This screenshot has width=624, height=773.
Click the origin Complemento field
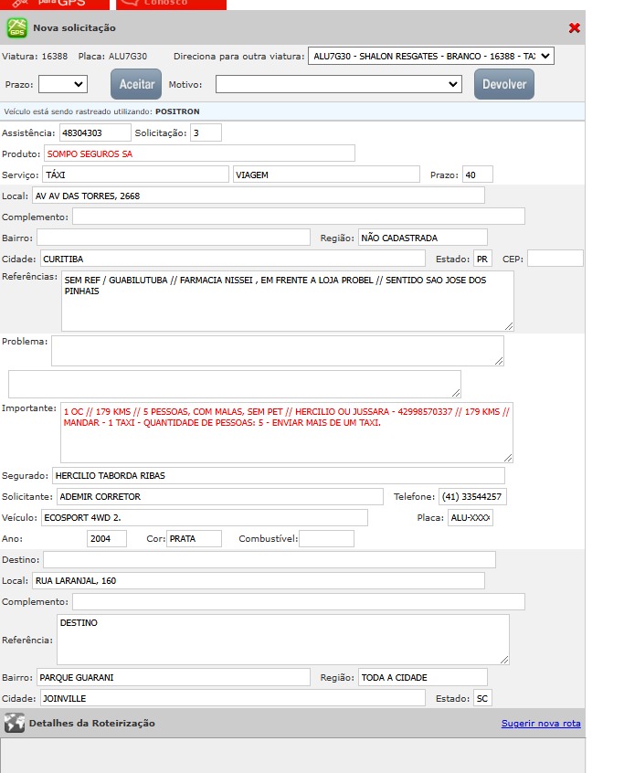coord(299,217)
